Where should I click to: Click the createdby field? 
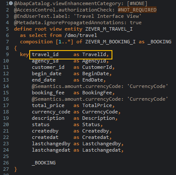point(45,131)
